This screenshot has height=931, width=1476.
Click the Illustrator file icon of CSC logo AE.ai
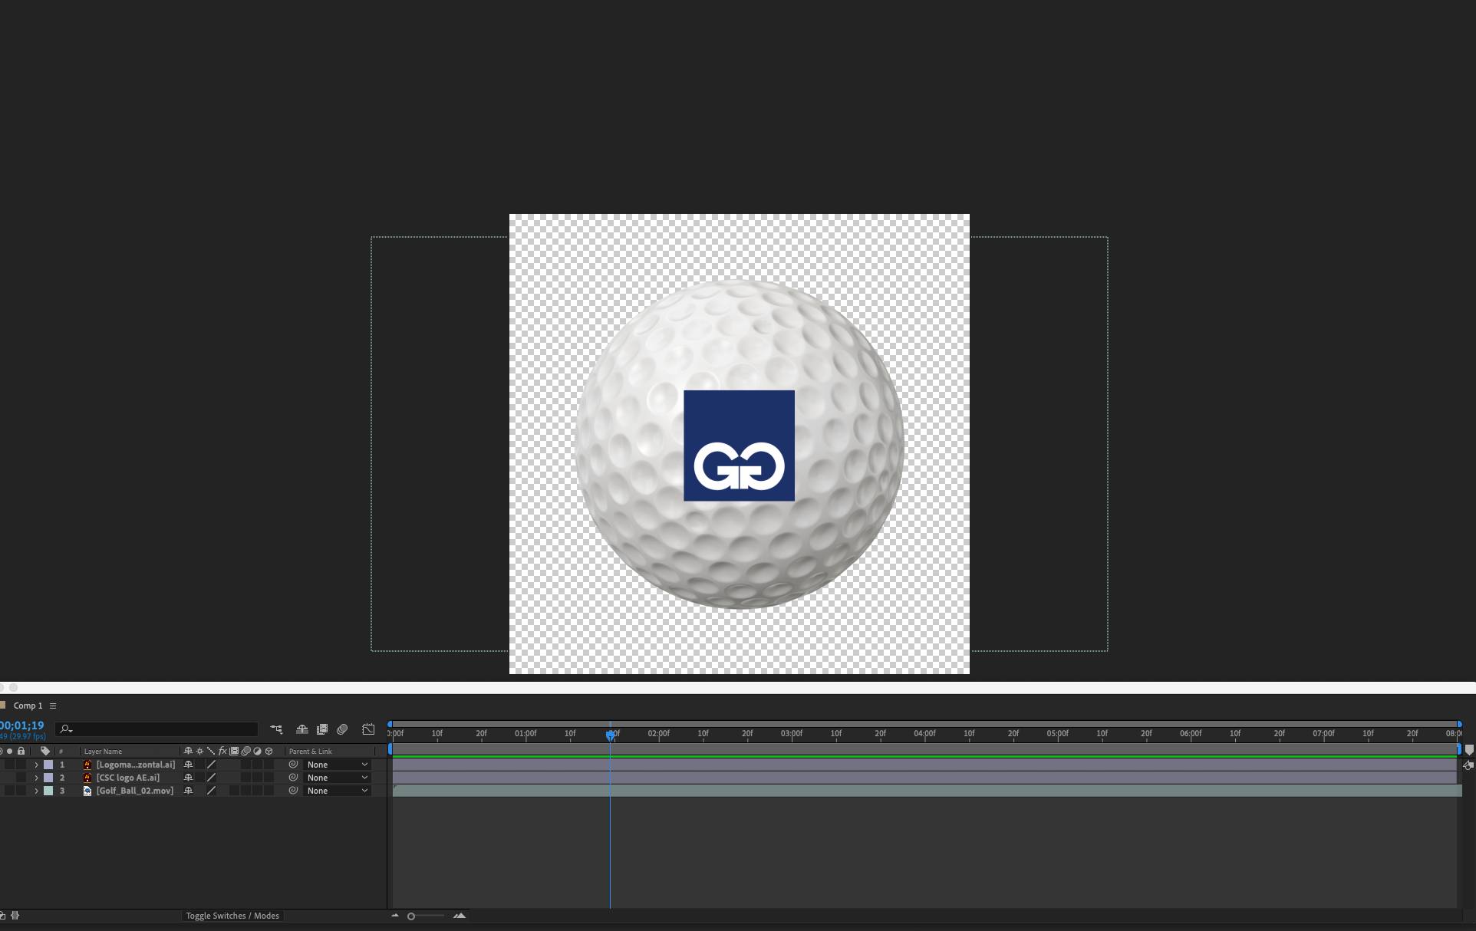tap(87, 778)
